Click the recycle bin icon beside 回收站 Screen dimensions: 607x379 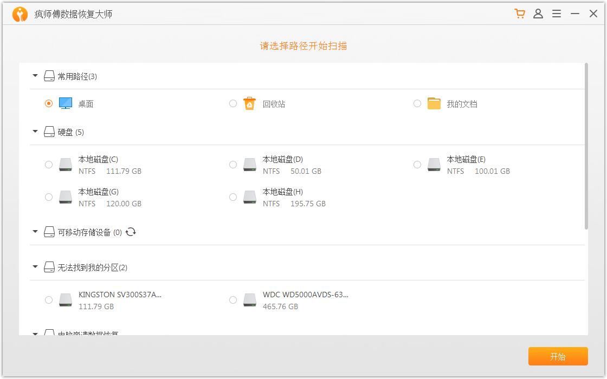(249, 103)
